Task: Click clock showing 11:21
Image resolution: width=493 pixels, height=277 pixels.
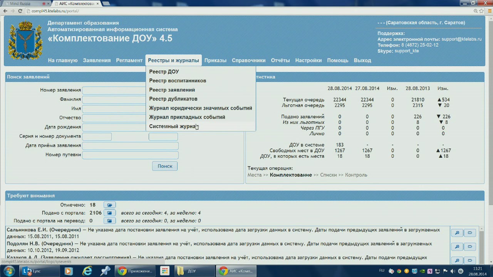Action: [478, 269]
